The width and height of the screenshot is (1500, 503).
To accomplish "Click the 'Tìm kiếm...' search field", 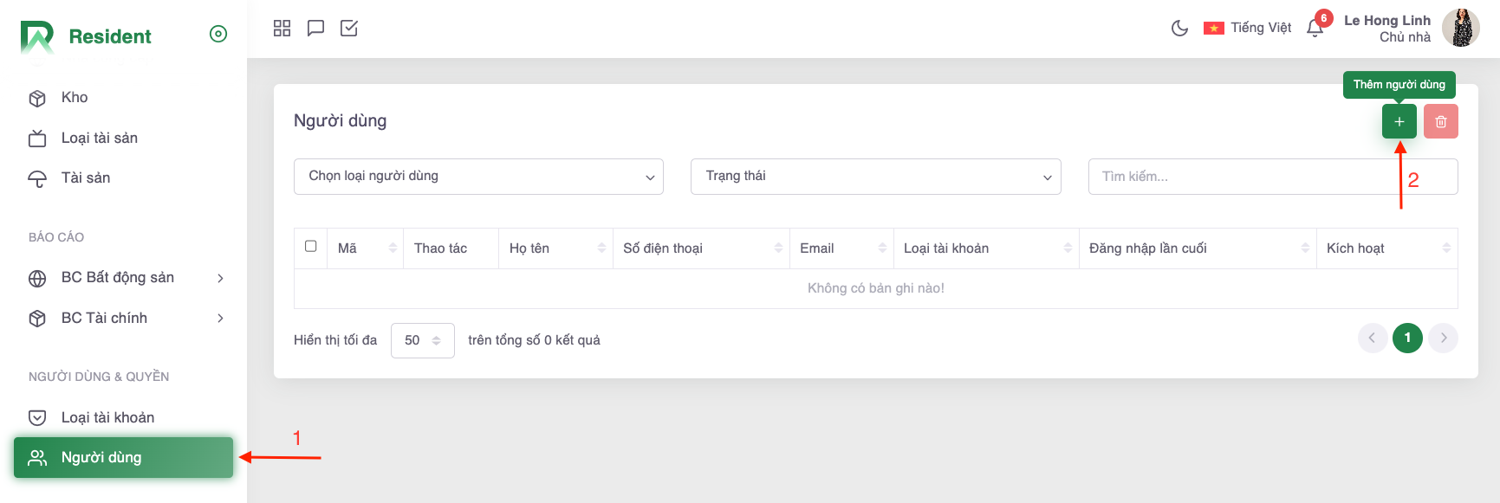I will pyautogui.click(x=1239, y=177).
